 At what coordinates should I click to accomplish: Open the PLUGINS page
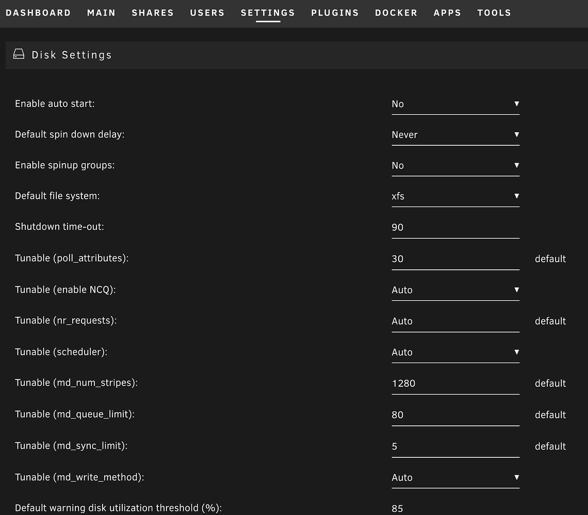[335, 13]
